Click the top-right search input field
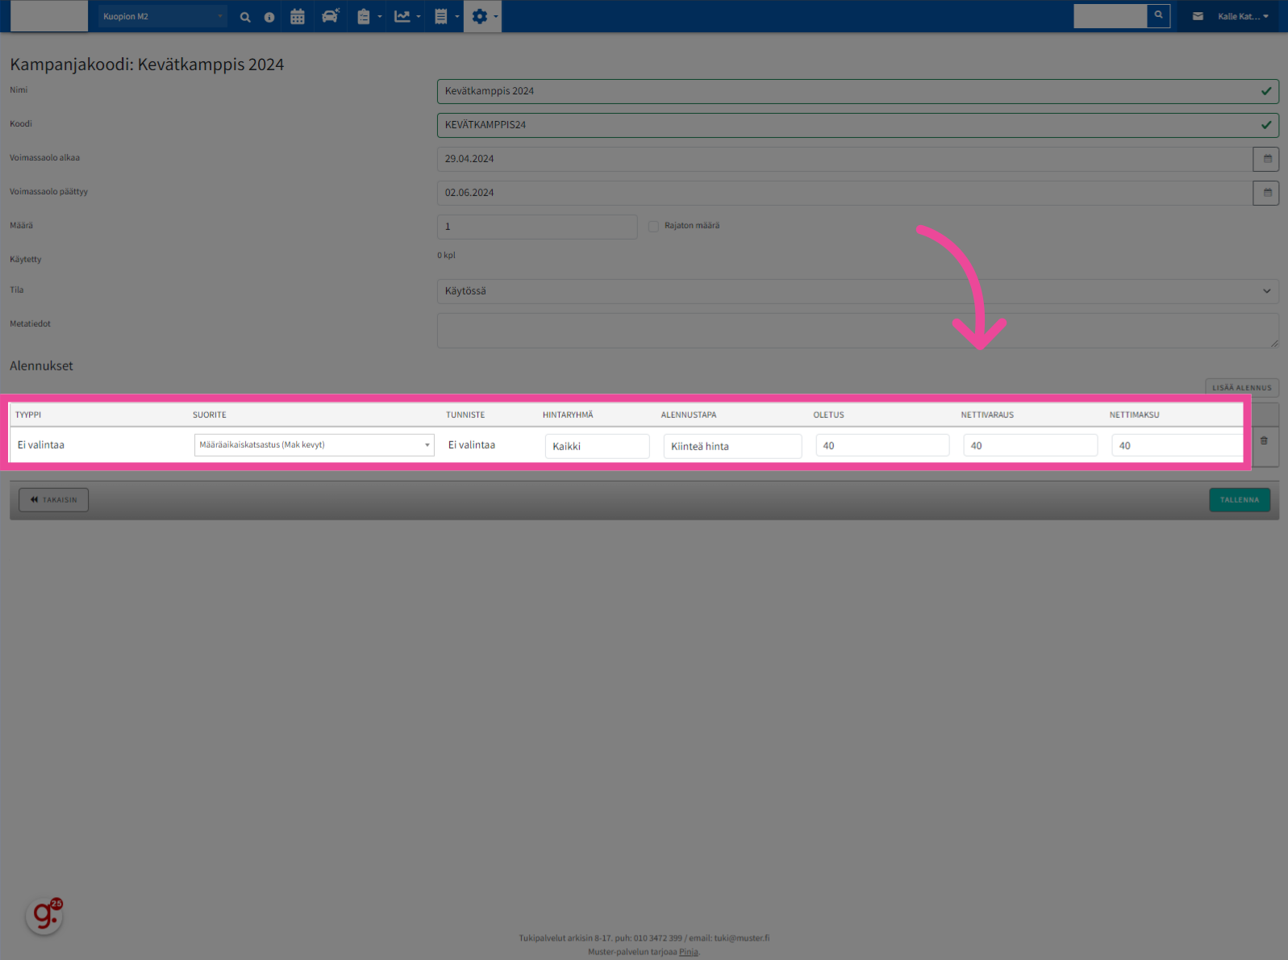The image size is (1288, 960). click(1110, 16)
